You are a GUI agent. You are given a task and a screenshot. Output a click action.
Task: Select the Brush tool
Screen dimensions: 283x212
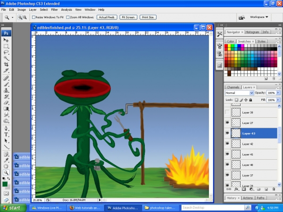[x=6, y=84]
